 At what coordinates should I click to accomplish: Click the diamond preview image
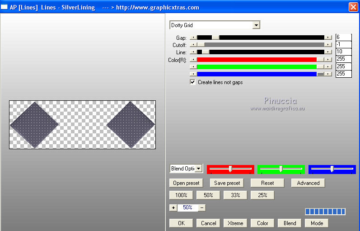(x=82, y=125)
